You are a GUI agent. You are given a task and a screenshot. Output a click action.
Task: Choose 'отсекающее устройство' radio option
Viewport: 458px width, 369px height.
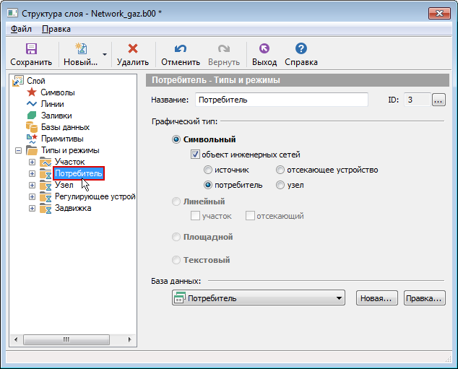280,170
